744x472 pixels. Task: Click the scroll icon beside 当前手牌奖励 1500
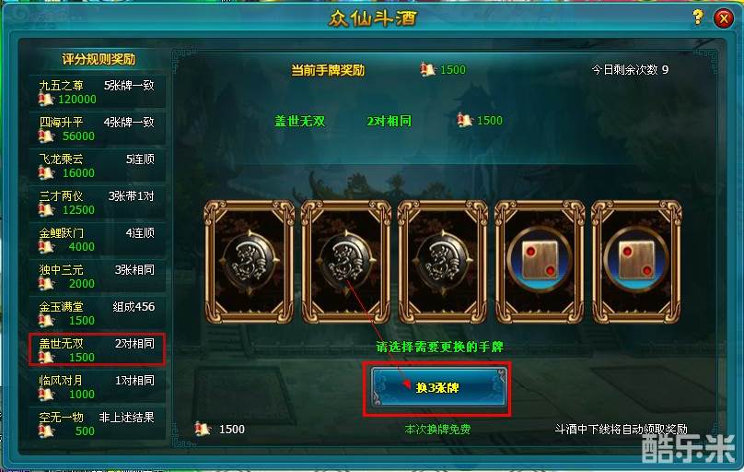(x=427, y=70)
